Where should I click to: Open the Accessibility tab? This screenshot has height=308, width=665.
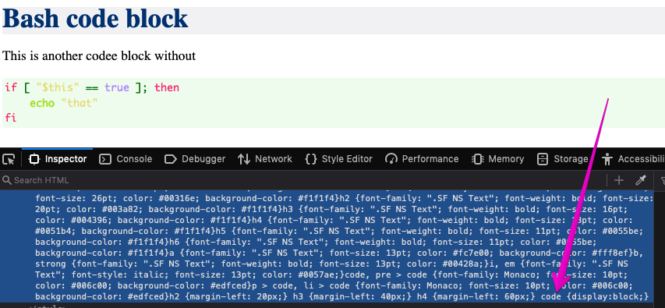[633, 159]
